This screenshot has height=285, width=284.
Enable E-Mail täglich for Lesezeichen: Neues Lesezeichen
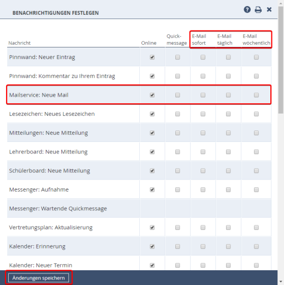pos(228,114)
